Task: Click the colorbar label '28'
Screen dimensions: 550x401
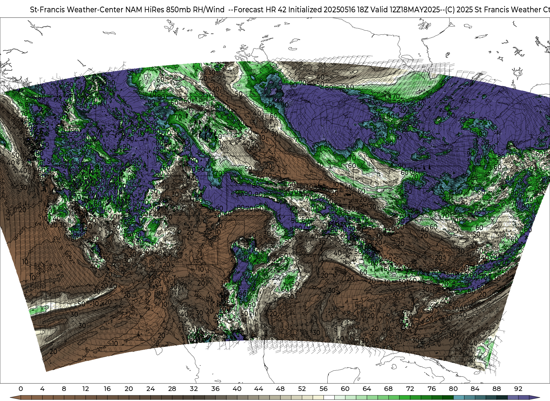Action: 172,389
